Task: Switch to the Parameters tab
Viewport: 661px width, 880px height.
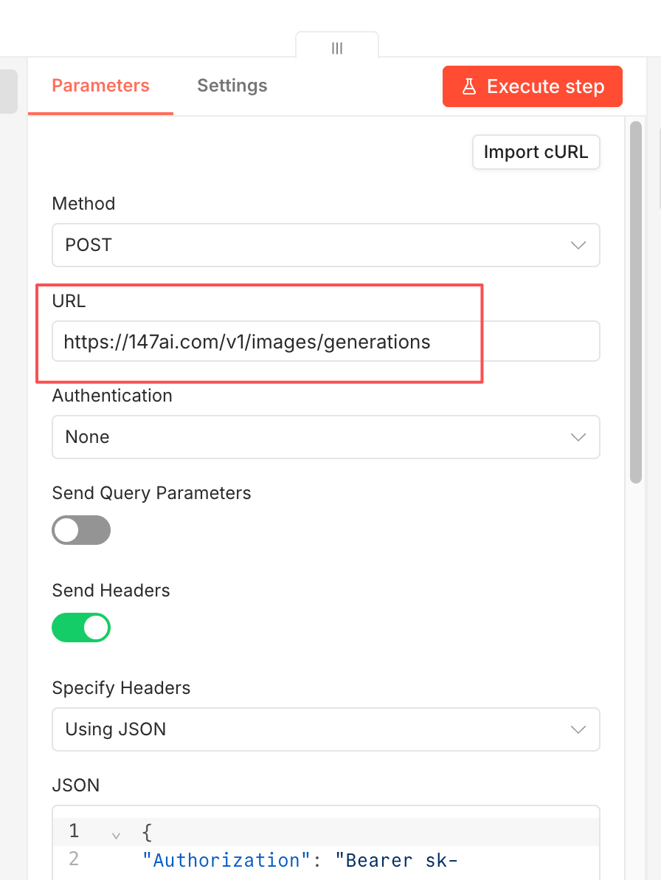Action: (101, 86)
